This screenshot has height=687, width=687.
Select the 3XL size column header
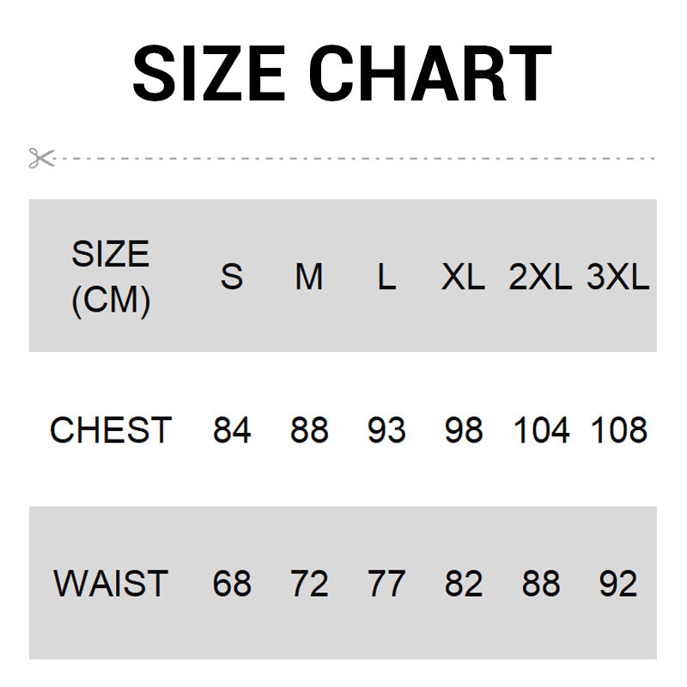[x=618, y=277]
